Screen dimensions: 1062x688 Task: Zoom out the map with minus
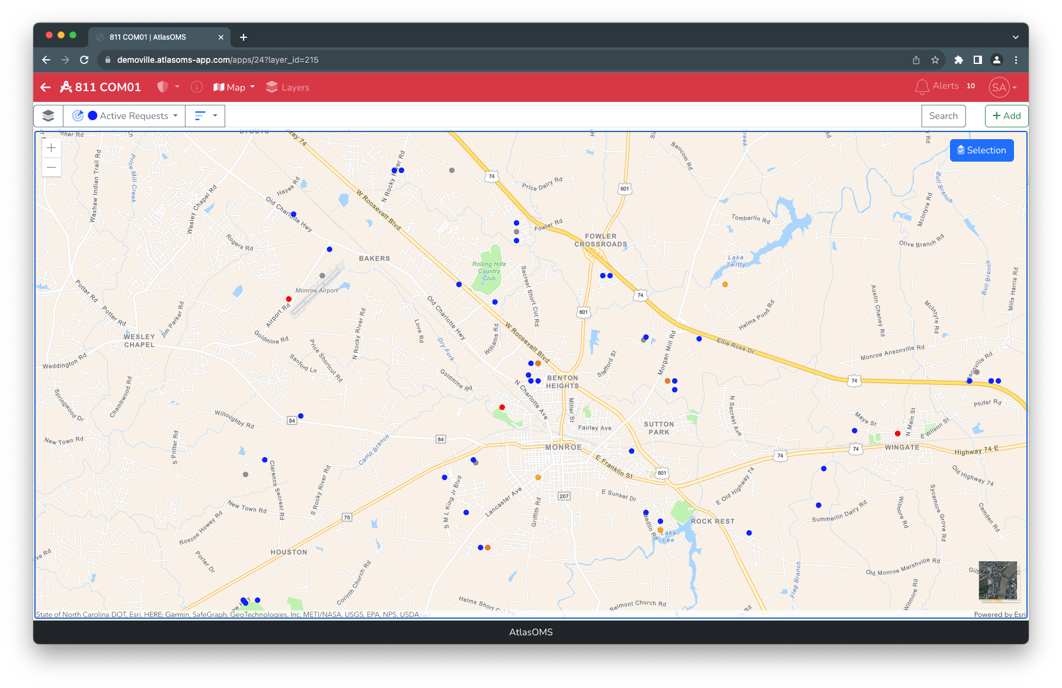point(52,168)
